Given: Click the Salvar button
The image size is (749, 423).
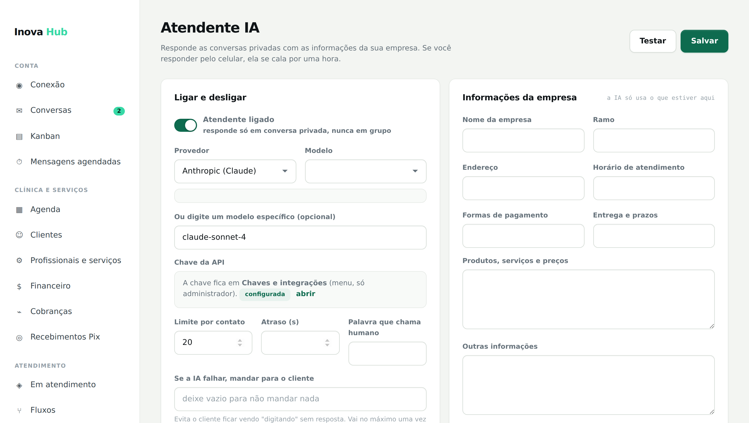Looking at the screenshot, I should (704, 41).
